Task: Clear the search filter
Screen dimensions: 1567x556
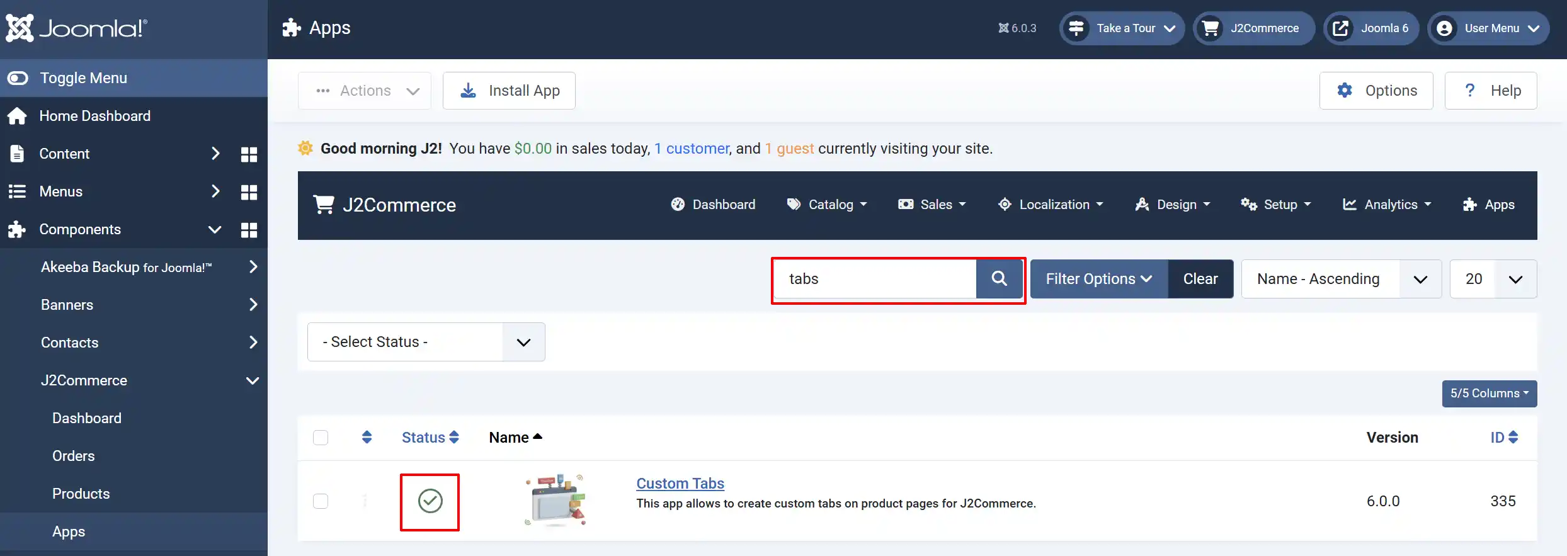Action: click(1200, 279)
